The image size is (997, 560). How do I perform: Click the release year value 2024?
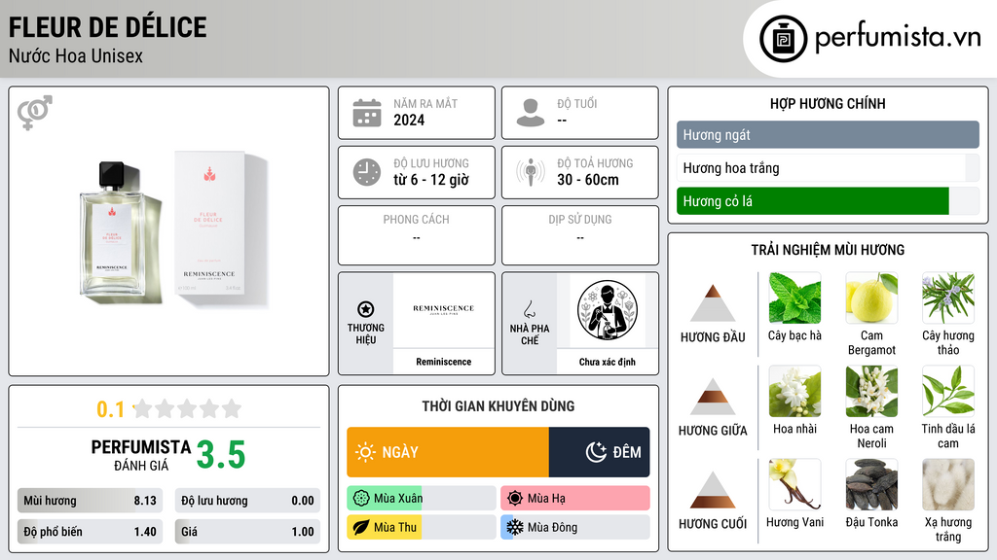(x=409, y=120)
